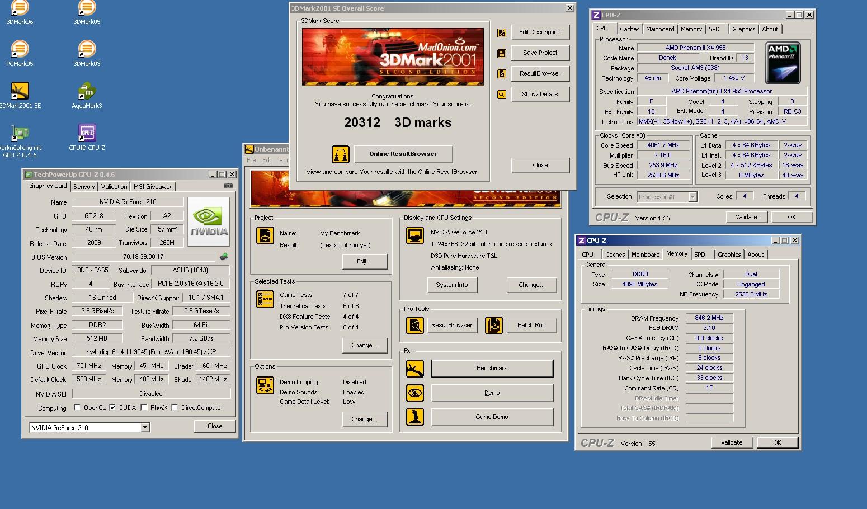Click the Selected Tests checklist icon
This screenshot has width=867, height=509.
(x=265, y=299)
